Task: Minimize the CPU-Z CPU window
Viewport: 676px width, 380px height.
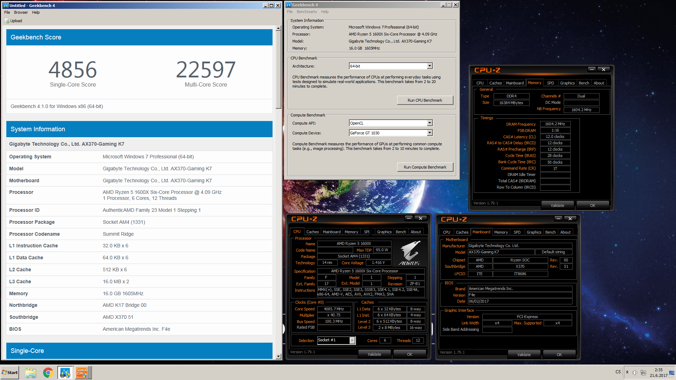Action: [x=409, y=218]
